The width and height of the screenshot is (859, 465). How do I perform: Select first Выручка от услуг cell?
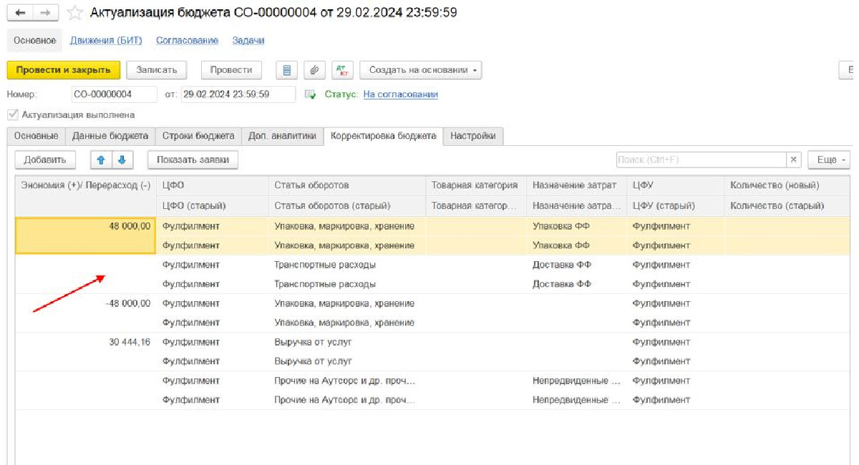coord(347,342)
